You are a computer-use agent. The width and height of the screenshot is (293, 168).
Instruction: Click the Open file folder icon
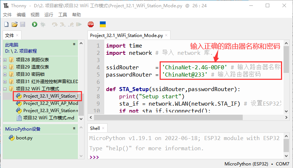pos(15,24)
